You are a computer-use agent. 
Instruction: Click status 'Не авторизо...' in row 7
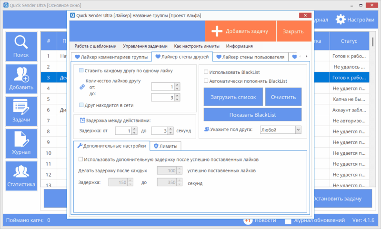349,121
